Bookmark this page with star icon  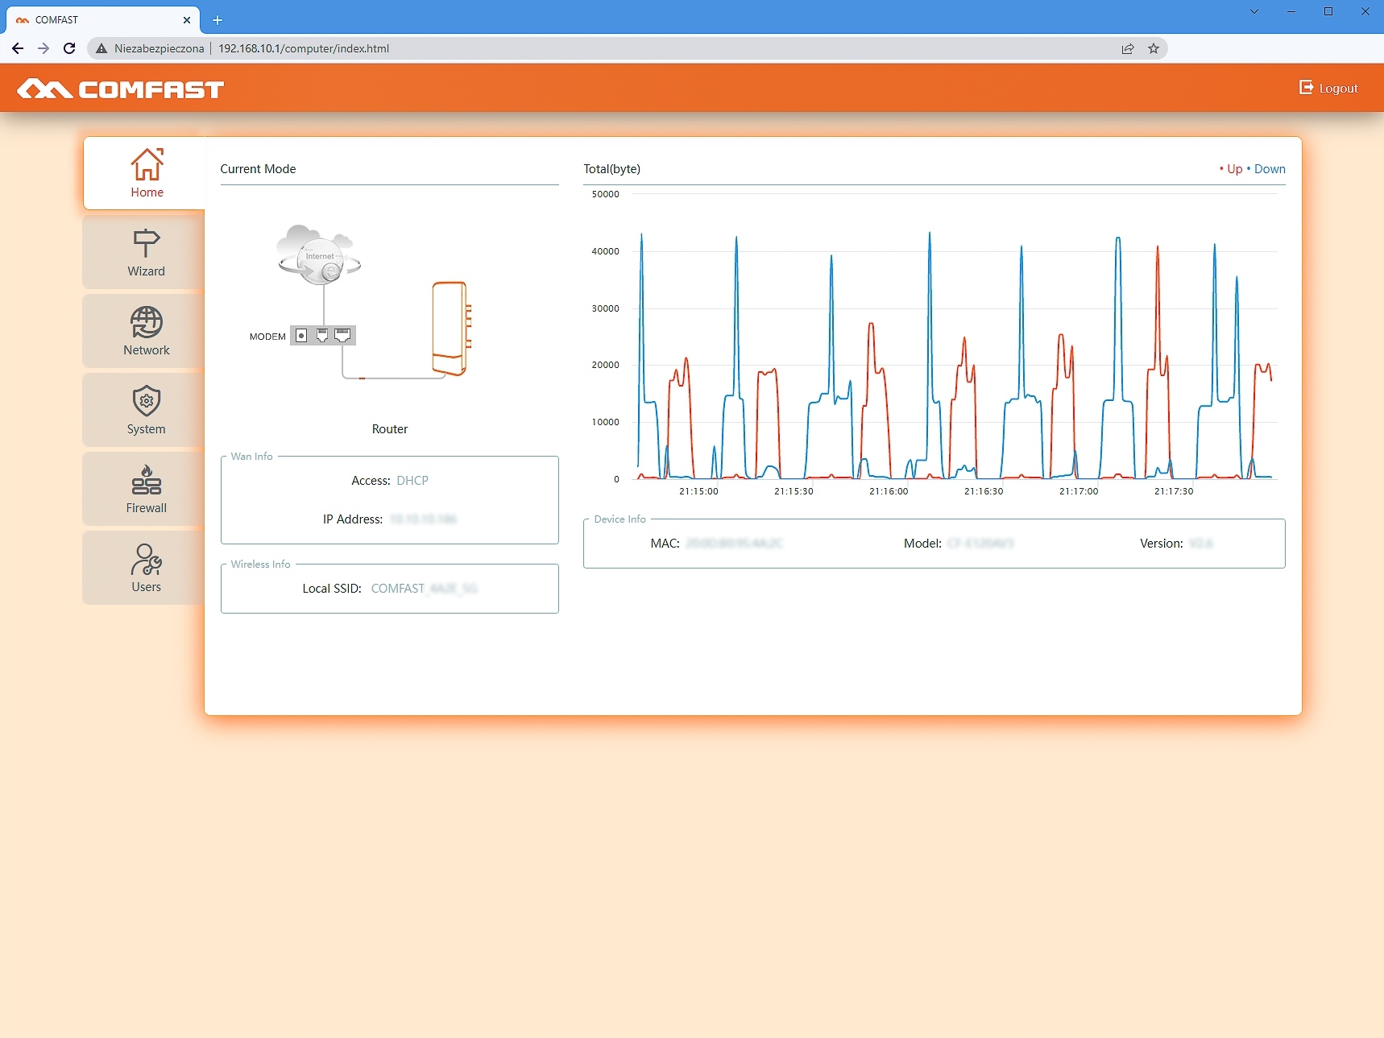[x=1154, y=48]
